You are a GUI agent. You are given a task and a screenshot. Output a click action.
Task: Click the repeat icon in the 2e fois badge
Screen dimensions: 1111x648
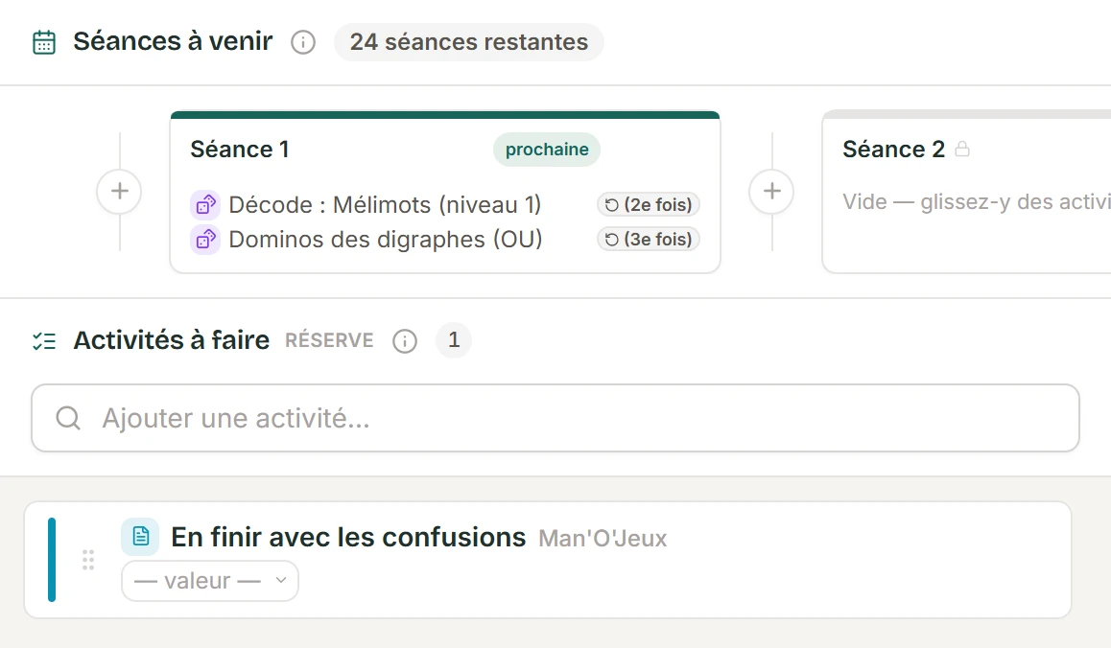[x=611, y=205]
